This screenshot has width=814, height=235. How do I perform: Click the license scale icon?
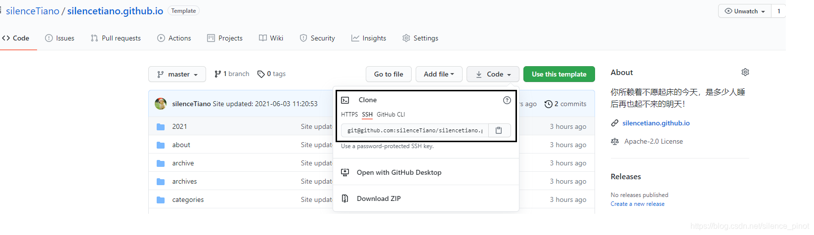pyautogui.click(x=615, y=141)
